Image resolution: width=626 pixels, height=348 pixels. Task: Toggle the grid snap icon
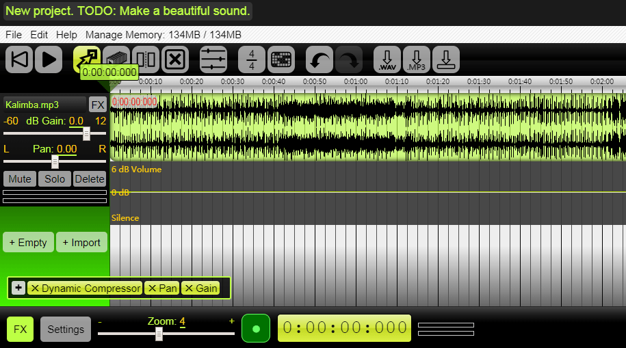(281, 60)
